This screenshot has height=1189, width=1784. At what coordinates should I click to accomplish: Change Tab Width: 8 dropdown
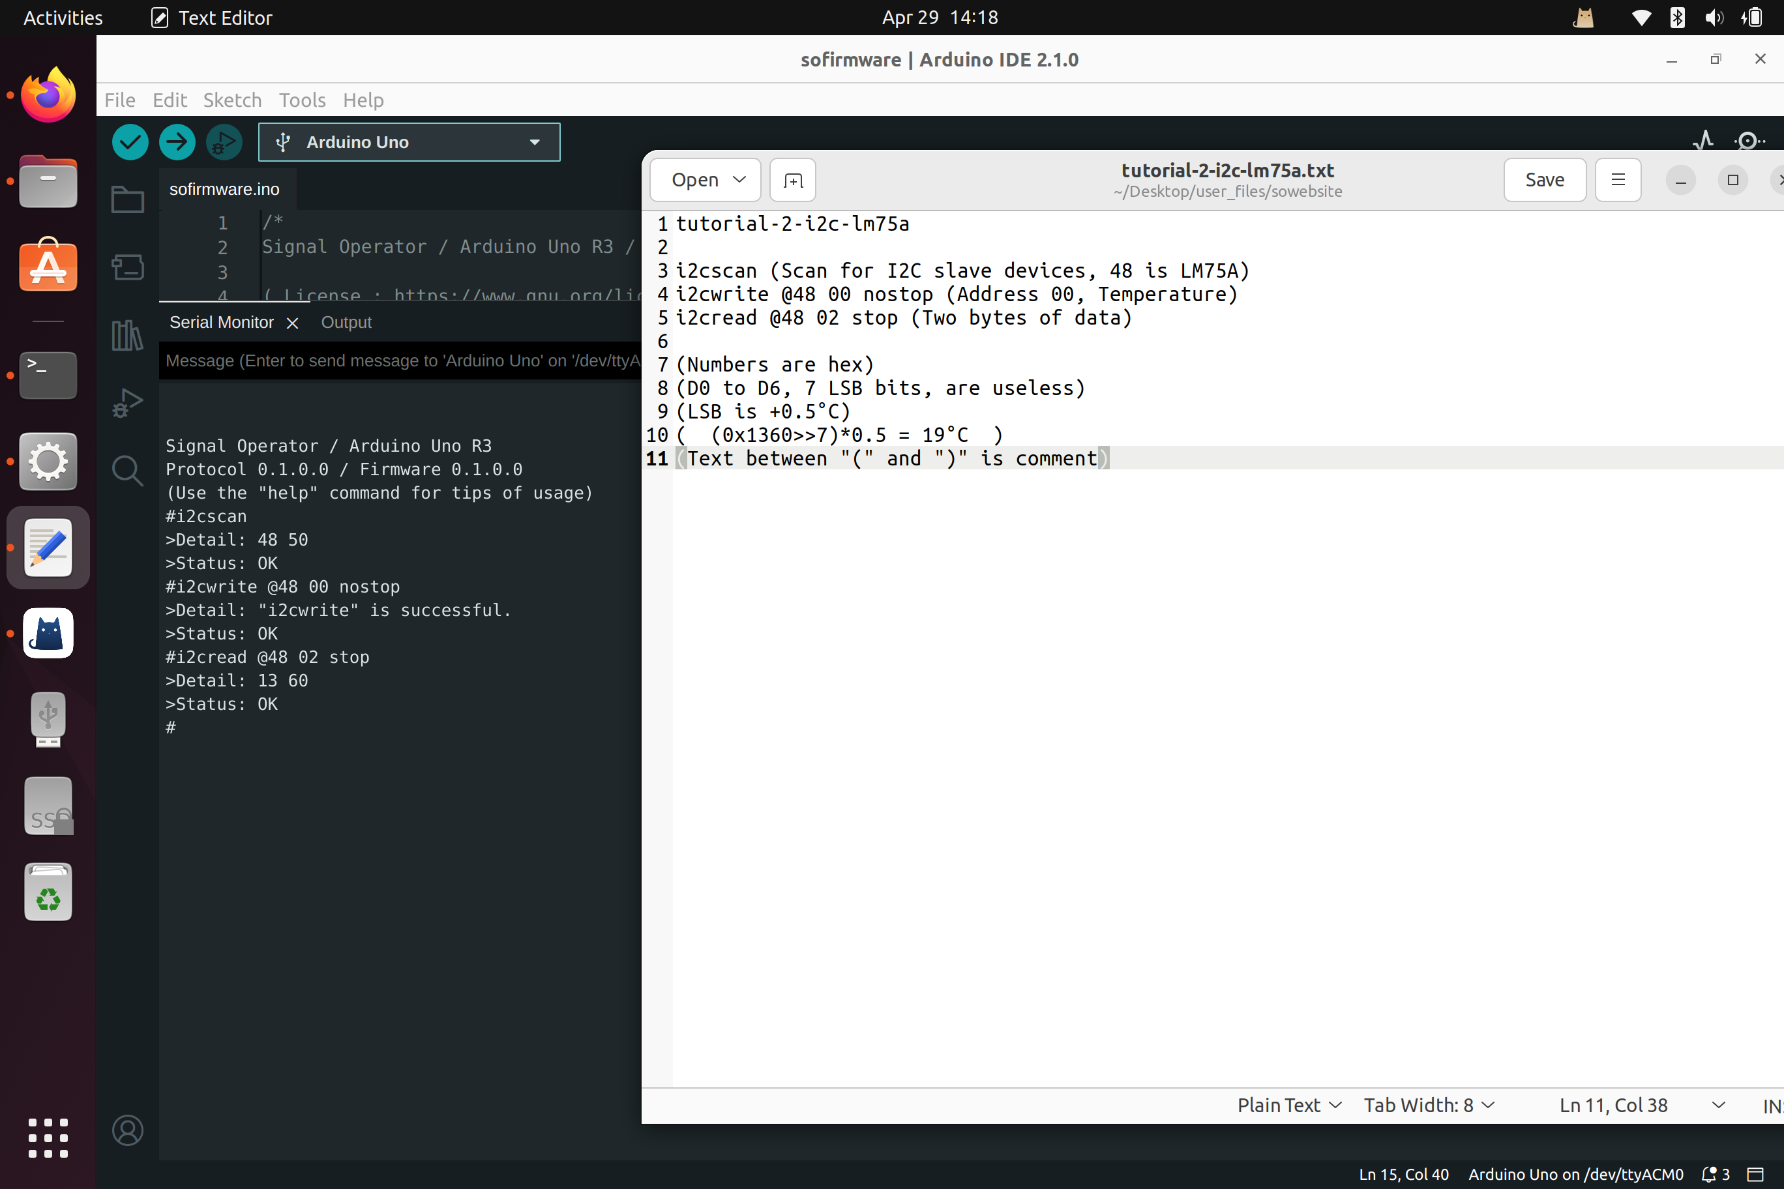click(1428, 1105)
